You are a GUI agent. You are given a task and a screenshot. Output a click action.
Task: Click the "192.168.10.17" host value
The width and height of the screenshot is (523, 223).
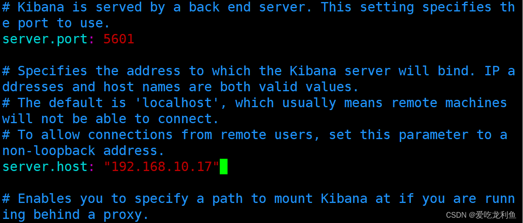point(161,167)
